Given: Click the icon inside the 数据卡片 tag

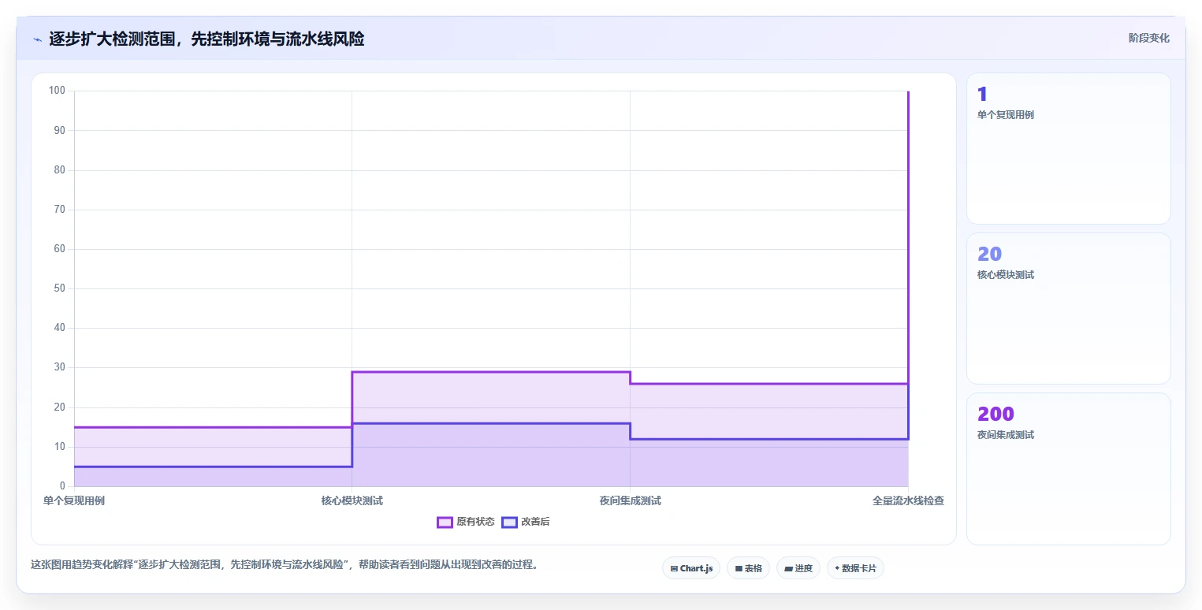Looking at the screenshot, I should (x=837, y=568).
